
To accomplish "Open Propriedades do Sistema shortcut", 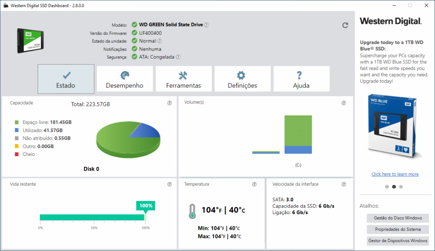I will [398, 229].
